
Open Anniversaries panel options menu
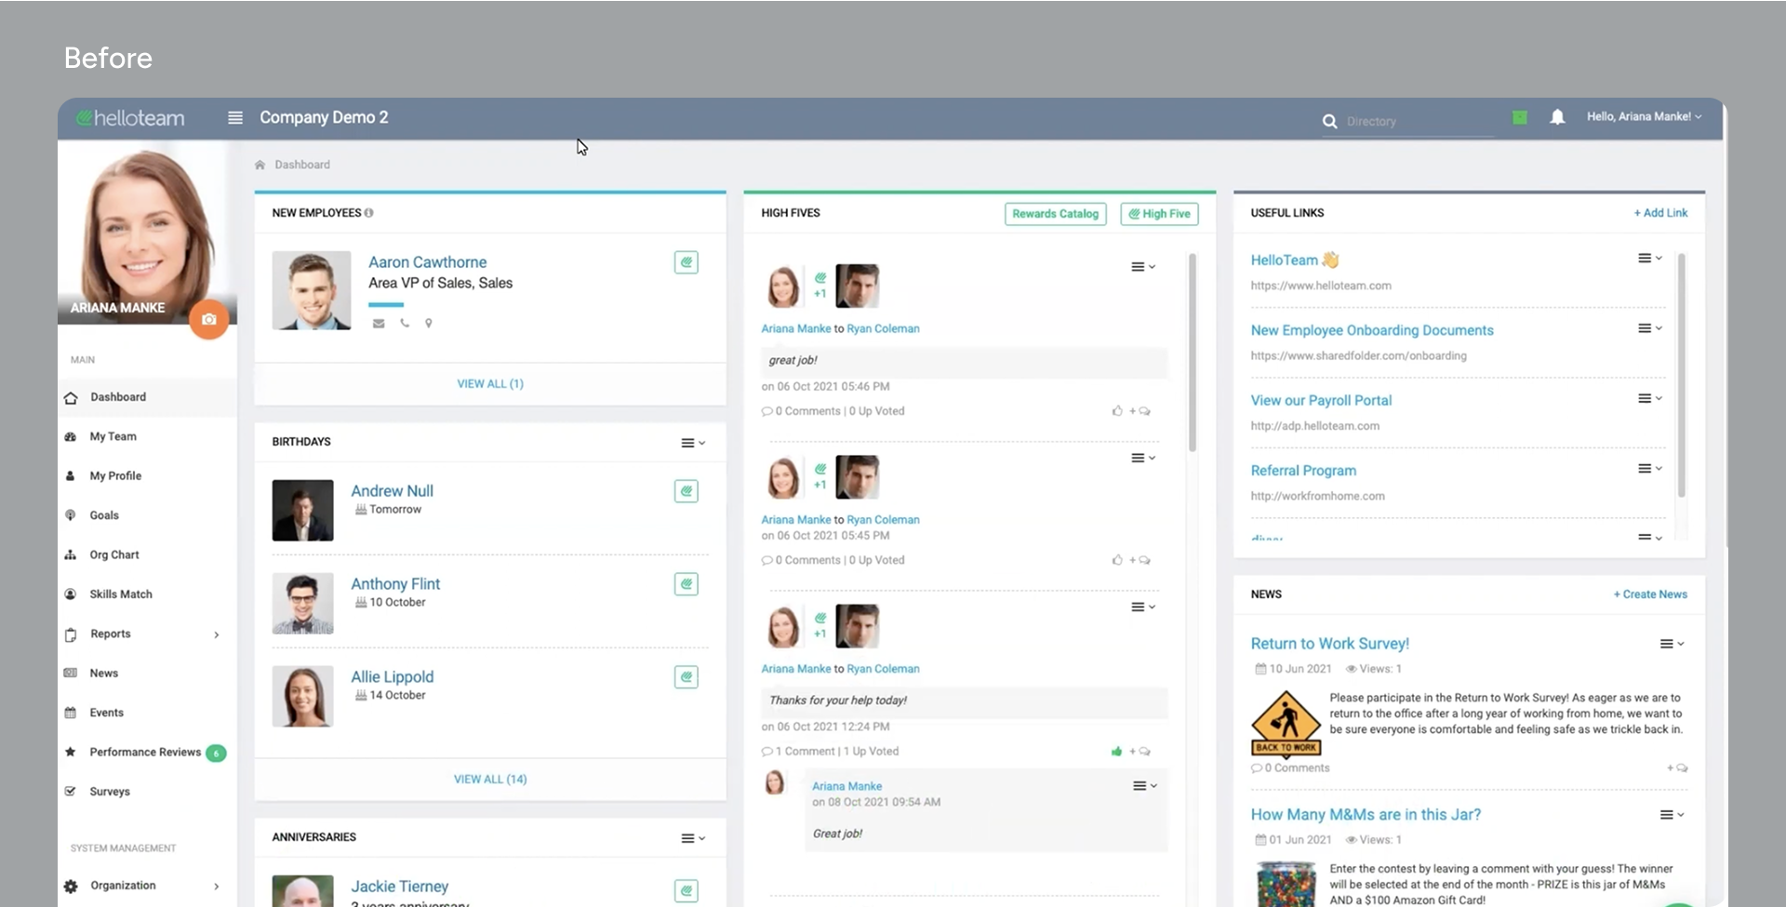coord(693,838)
